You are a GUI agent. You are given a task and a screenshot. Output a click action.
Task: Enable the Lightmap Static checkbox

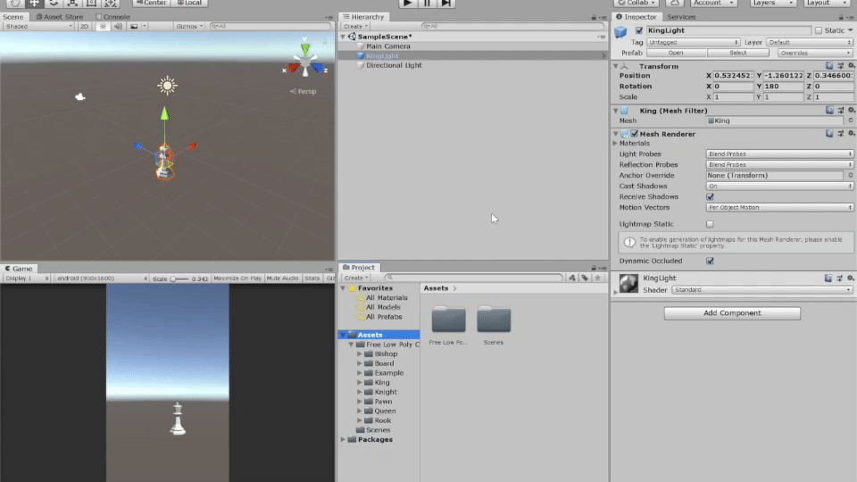(710, 224)
